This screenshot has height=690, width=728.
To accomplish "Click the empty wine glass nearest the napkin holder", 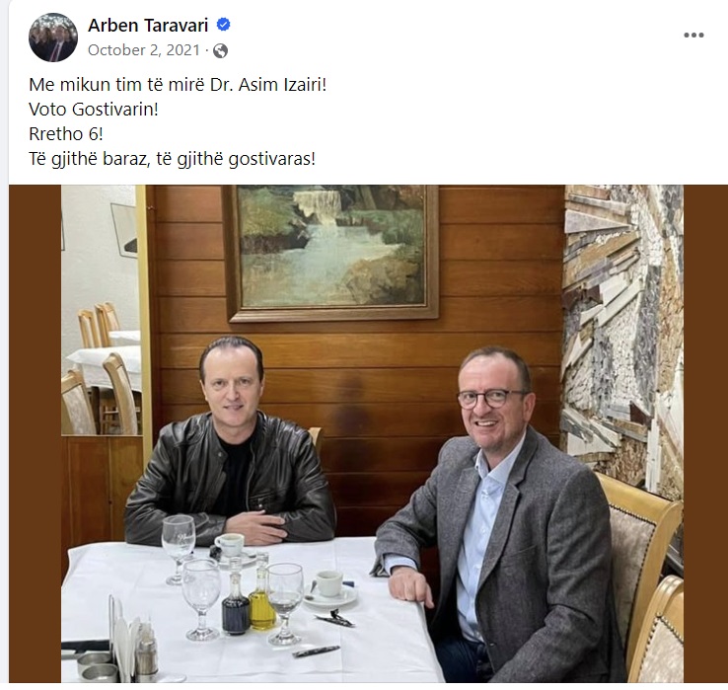I will (x=201, y=600).
